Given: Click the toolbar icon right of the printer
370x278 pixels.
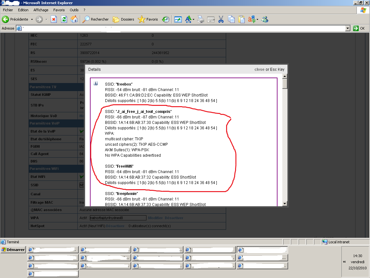Looking at the screenshot, I should coord(211,19).
